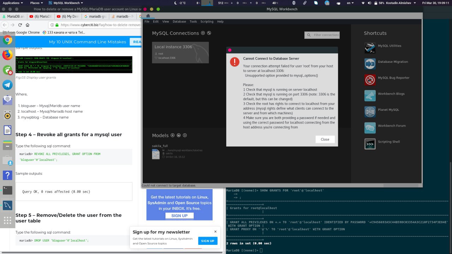Open MySQL Bug Reporter shortcut icon
The height and width of the screenshot is (254, 452).
point(370,80)
